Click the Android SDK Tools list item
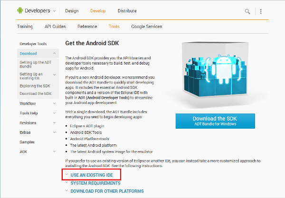 coord(86,132)
